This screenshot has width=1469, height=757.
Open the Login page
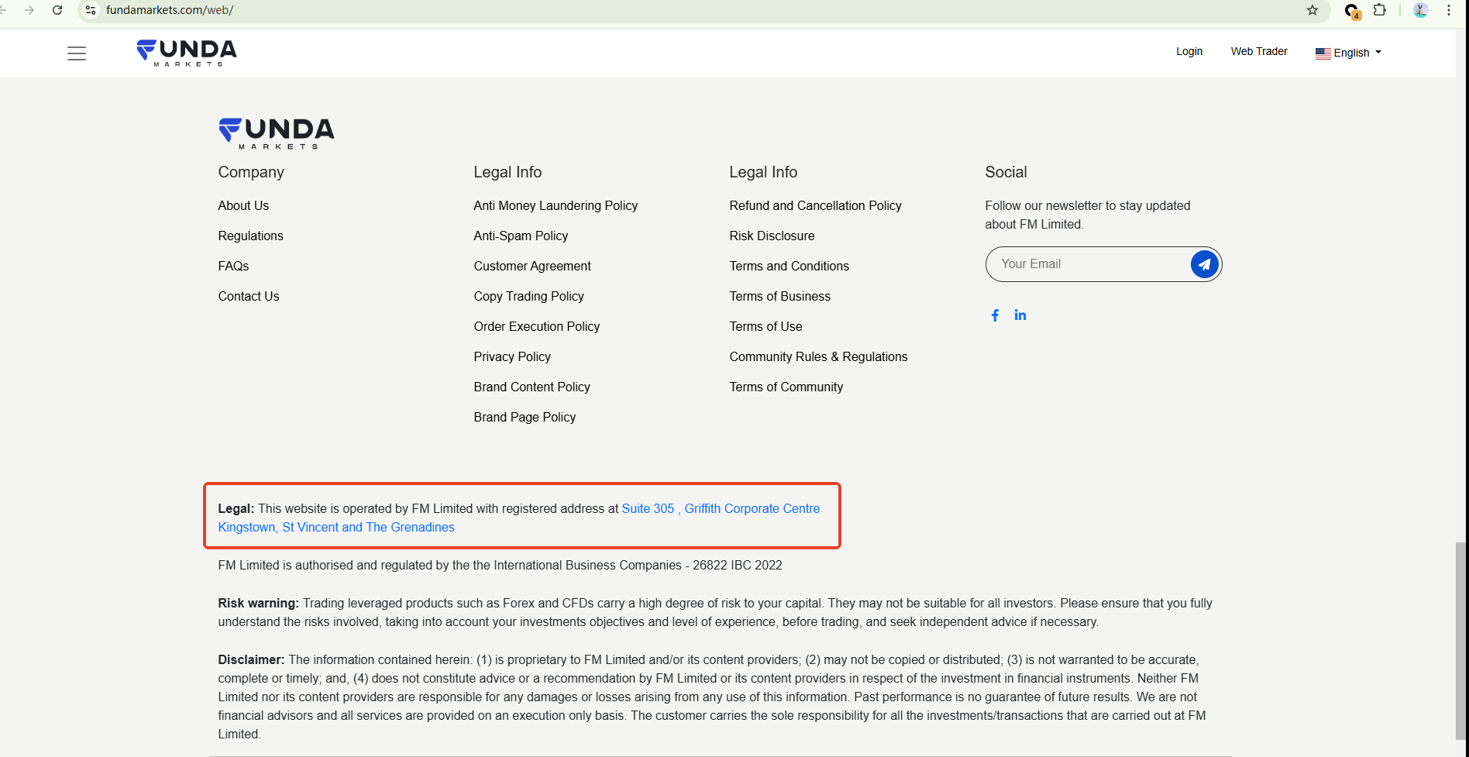tap(1189, 51)
